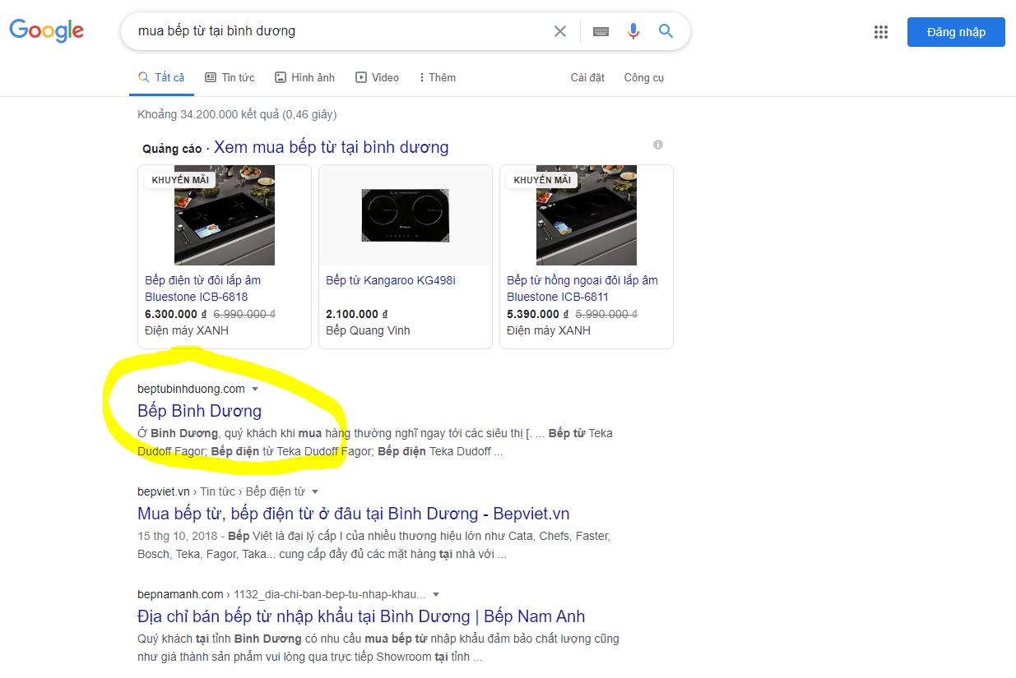Open the Bếp Bình Dương result
Image resolution: width=1016 pixels, height=678 pixels.
[x=200, y=411]
